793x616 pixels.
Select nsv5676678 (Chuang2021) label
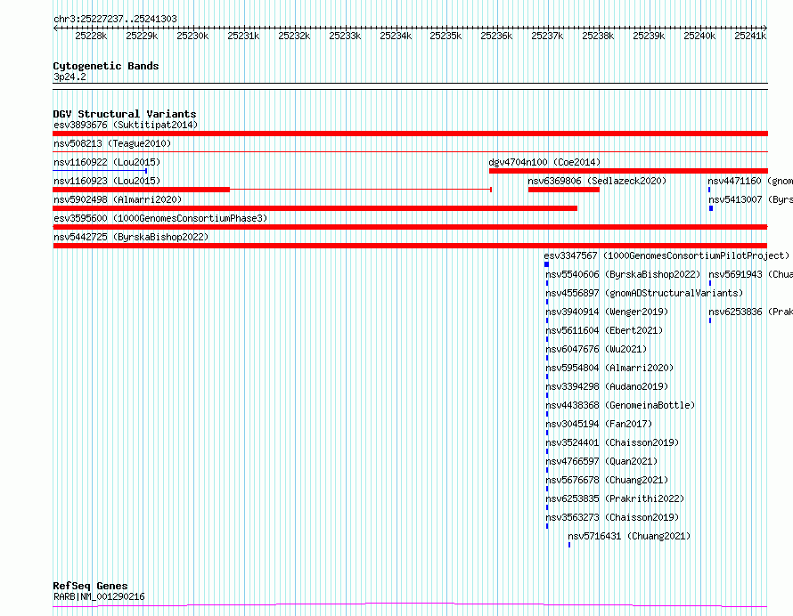[607, 480]
